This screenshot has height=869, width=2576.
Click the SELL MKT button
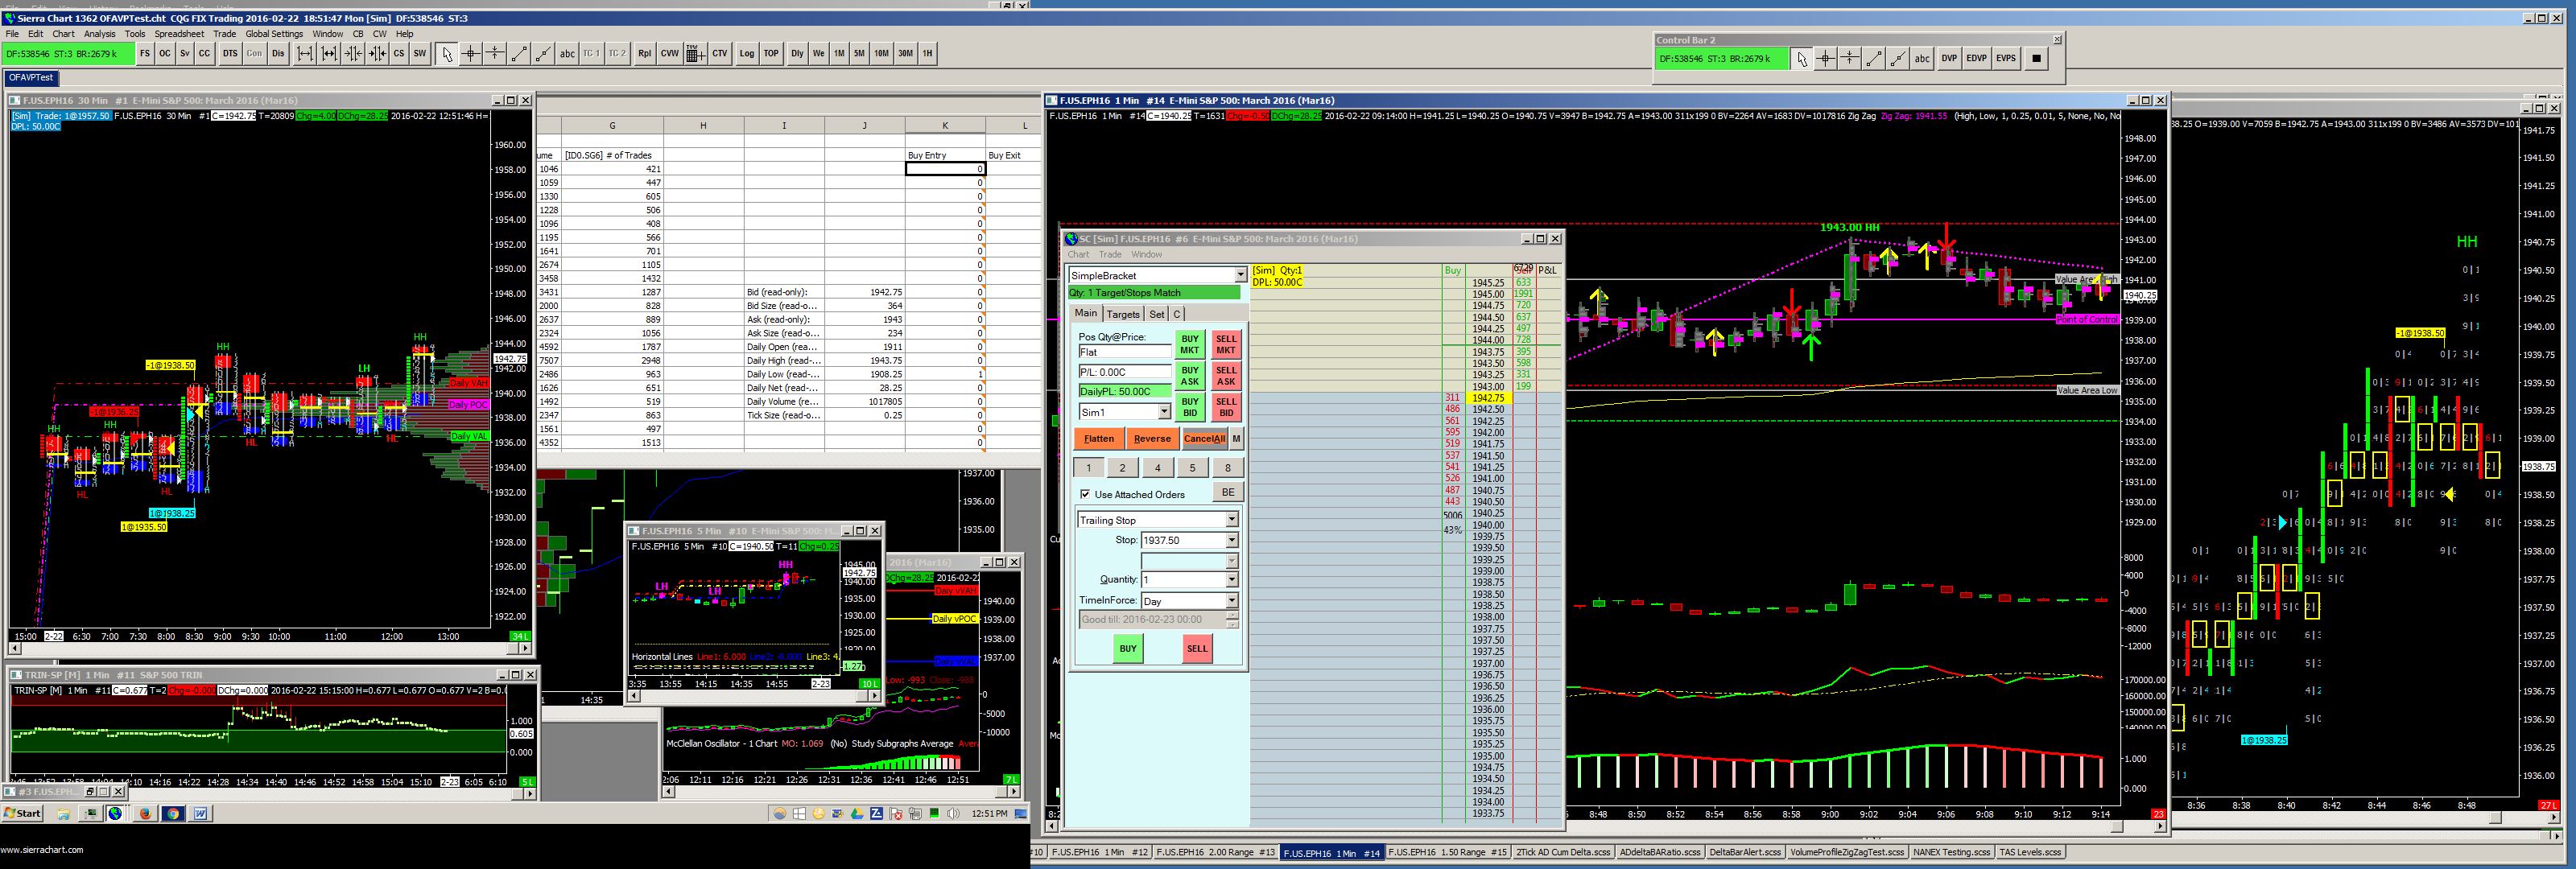(x=1226, y=344)
